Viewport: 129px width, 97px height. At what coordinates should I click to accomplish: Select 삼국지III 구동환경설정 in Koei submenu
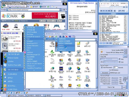65,43
